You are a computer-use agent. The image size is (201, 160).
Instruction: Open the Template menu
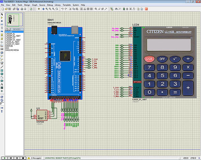click(x=67, y=5)
